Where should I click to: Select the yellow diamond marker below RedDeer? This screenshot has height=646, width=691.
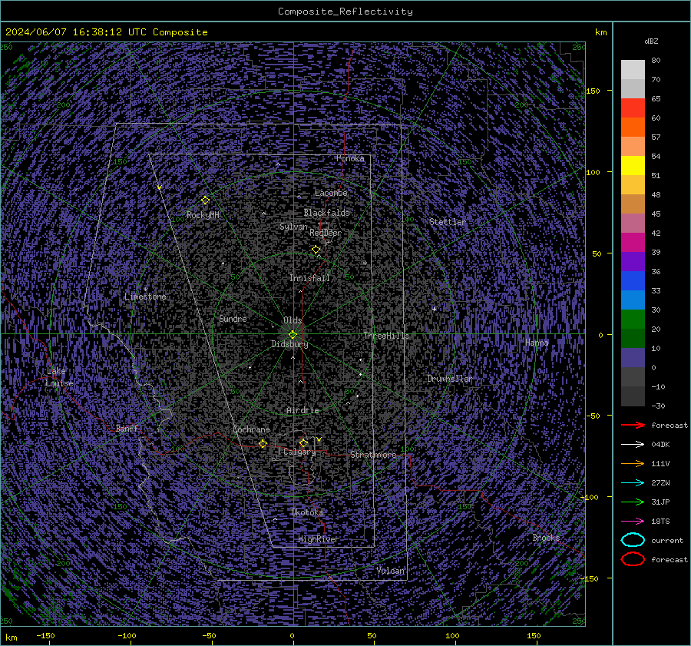point(316,250)
